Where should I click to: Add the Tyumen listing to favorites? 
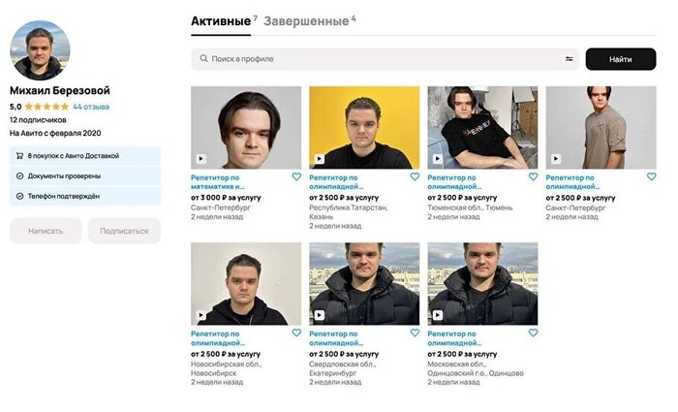click(533, 176)
